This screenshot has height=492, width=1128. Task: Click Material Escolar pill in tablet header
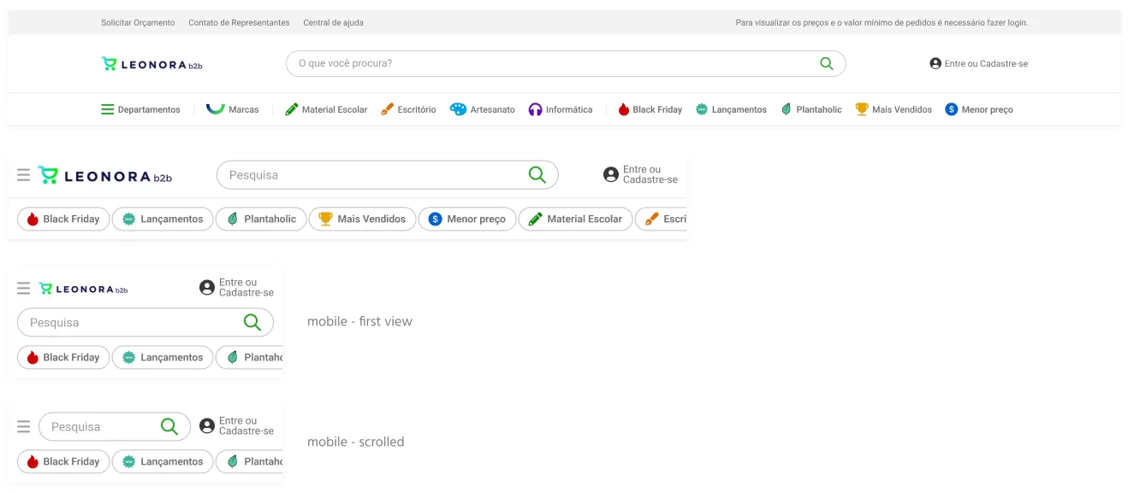pos(575,220)
